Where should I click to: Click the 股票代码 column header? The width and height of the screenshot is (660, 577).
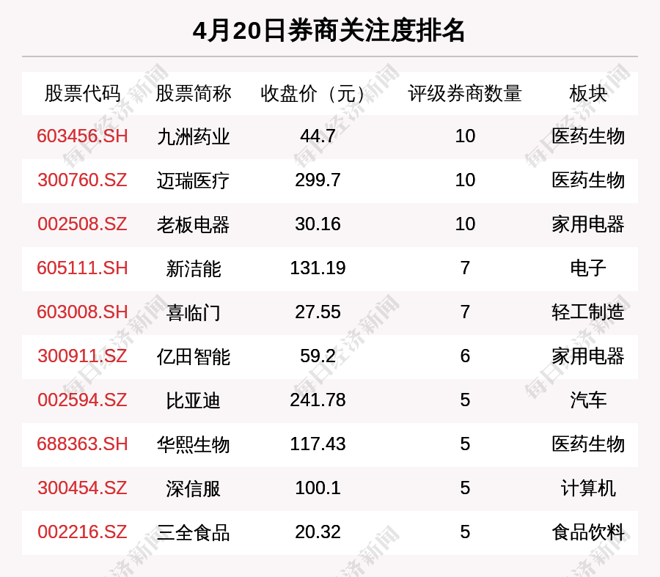[82, 94]
